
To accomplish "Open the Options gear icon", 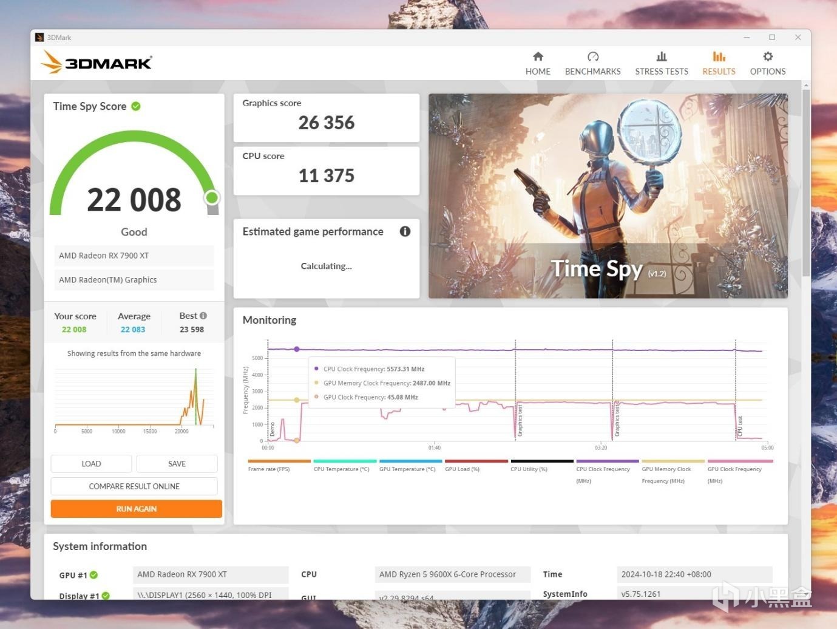I will click(x=768, y=56).
